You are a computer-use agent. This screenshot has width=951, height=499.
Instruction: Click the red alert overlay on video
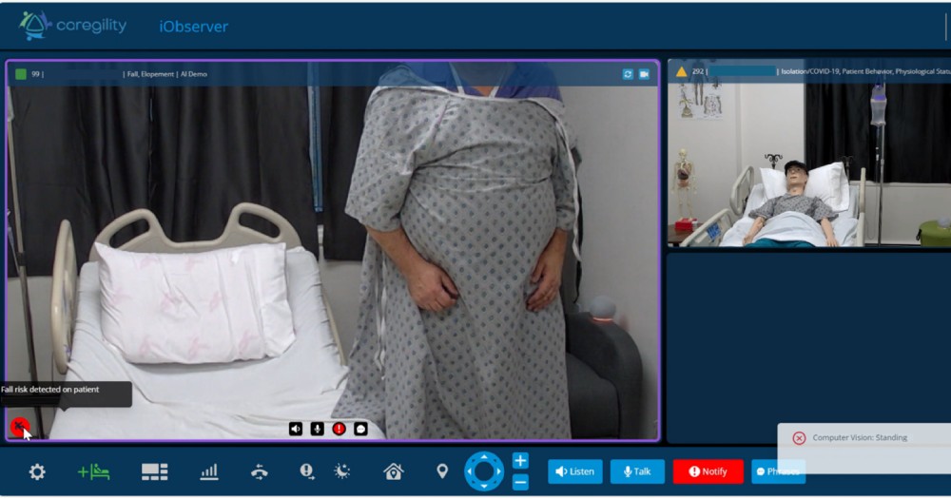(x=339, y=429)
